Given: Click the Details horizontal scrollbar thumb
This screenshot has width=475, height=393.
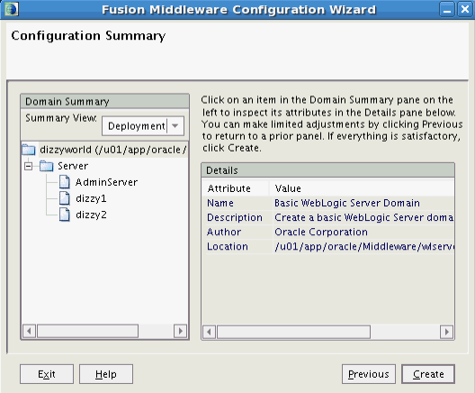Looking at the screenshot, I should coord(293,332).
